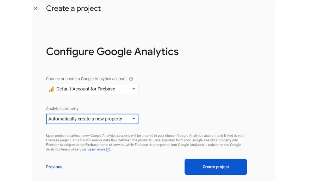Click the orange Google Analytics bar icon
Image resolution: width=324 pixels, height=181 pixels.
pos(51,89)
